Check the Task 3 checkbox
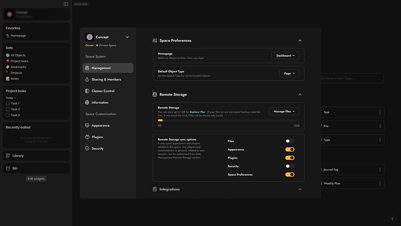Image resolution: width=401 pixels, height=226 pixels. tap(8, 115)
